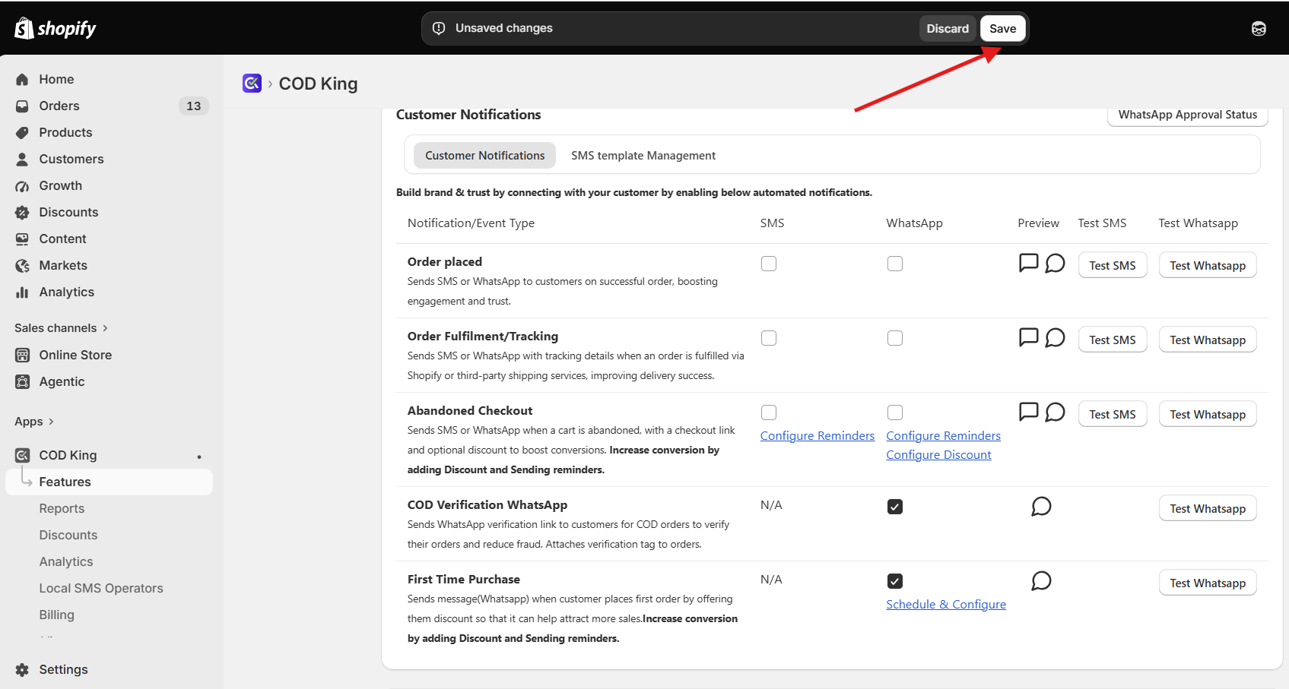This screenshot has width=1289, height=689.
Task: Click the COD King breadcrumb title
Action: click(318, 84)
